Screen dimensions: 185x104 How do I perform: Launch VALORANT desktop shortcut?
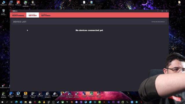[40, 94]
